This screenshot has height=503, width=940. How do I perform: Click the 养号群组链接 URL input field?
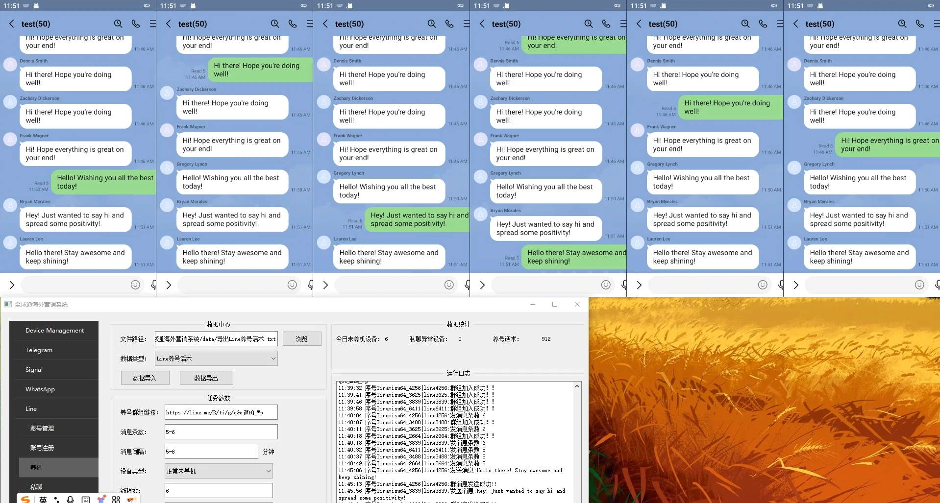pos(221,412)
